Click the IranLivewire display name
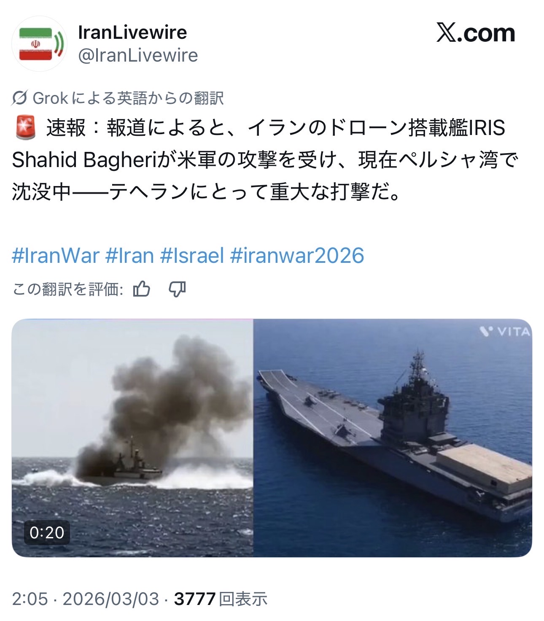This screenshot has height=621, width=544. pos(132,32)
